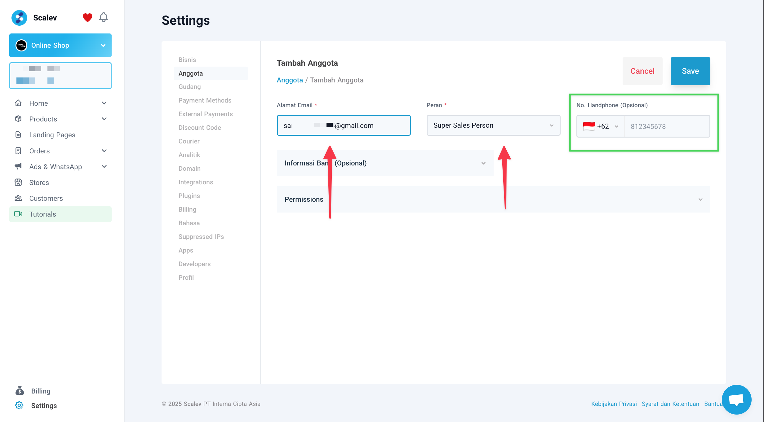Expand the Ads & WhatsApp chevron
Image resolution: width=764 pixels, height=422 pixels.
(104, 166)
